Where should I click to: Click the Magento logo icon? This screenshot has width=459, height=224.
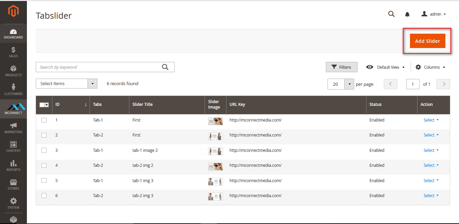point(13,12)
